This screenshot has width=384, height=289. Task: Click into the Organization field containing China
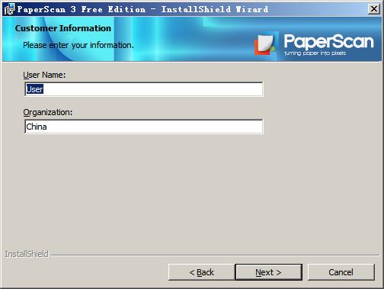pyautogui.click(x=144, y=127)
